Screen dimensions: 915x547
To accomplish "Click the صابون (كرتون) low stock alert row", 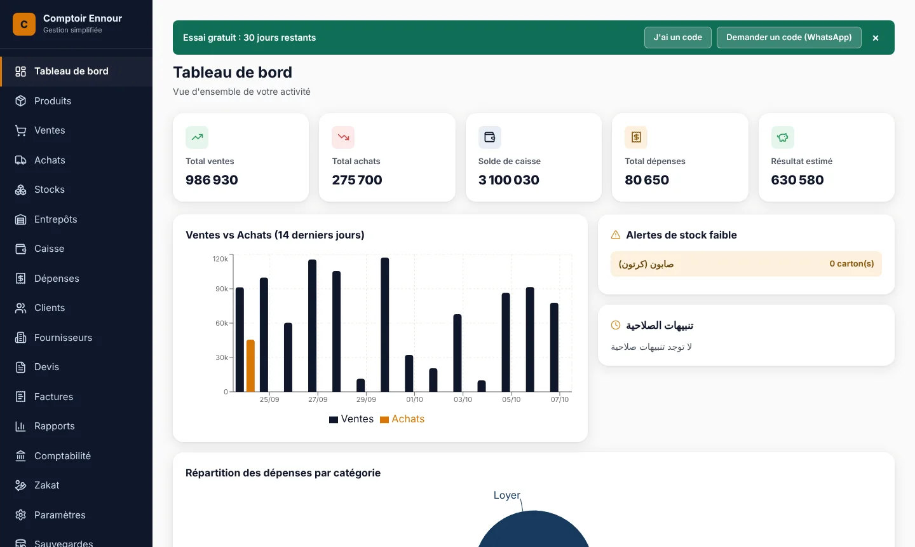I will (746, 264).
